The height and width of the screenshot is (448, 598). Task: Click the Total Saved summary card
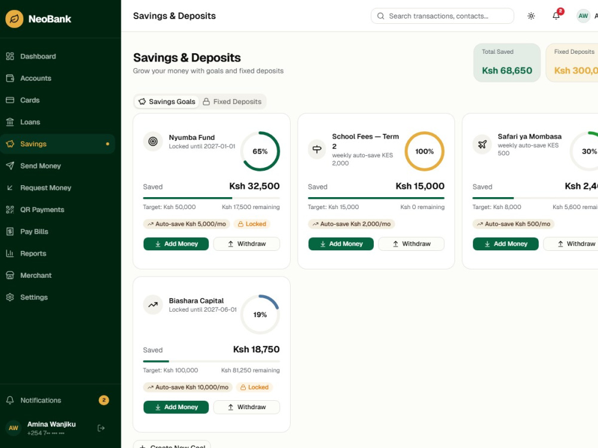[x=507, y=63]
